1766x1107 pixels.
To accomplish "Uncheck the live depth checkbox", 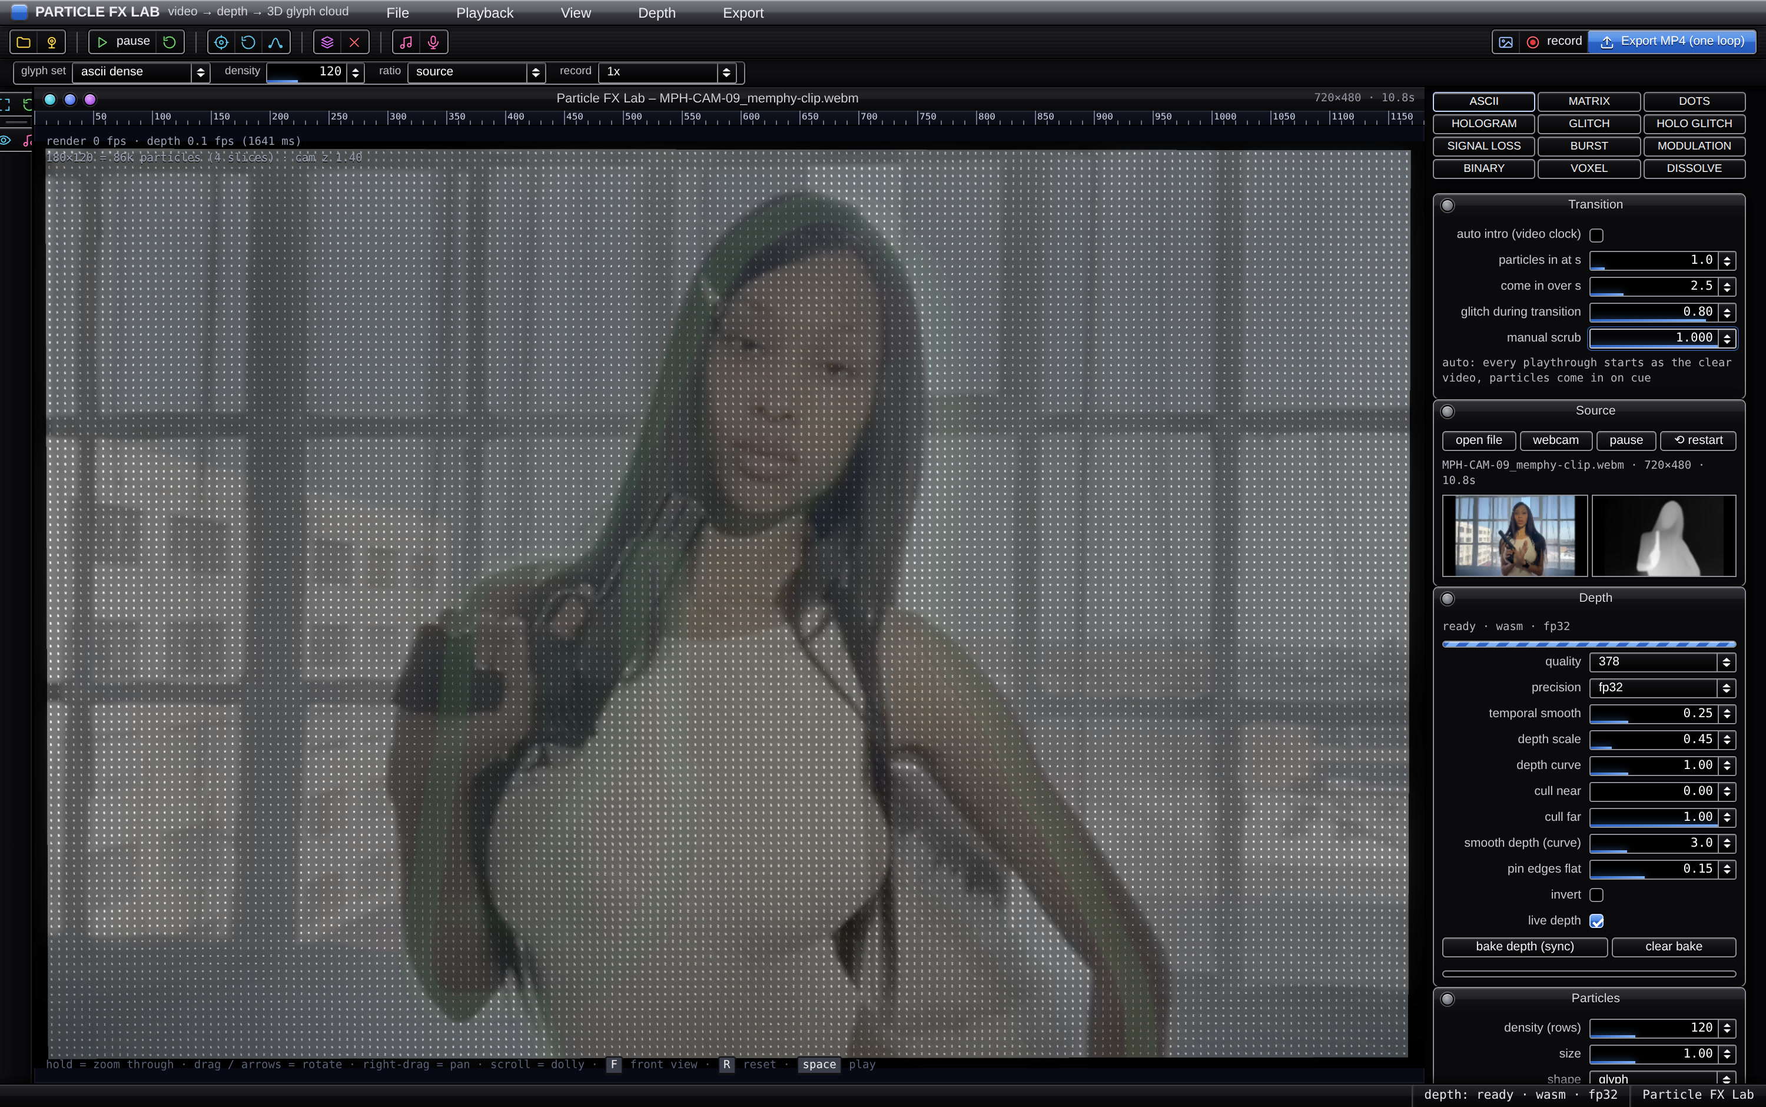I will tap(1596, 921).
